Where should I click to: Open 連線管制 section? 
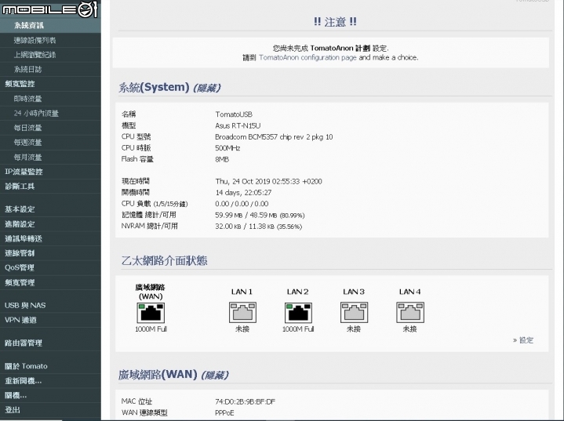click(x=20, y=253)
